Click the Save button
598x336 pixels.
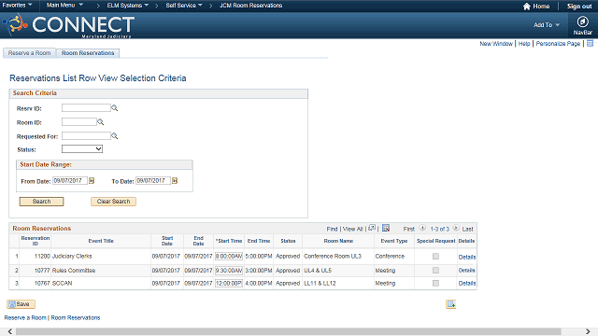point(21,304)
